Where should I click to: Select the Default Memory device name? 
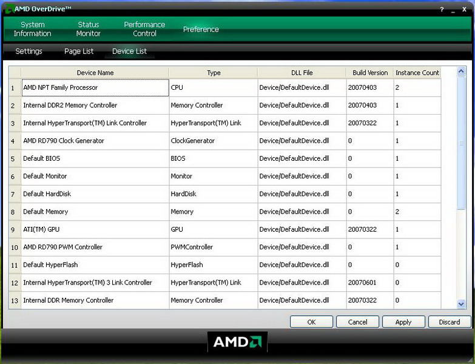pyautogui.click(x=95, y=212)
